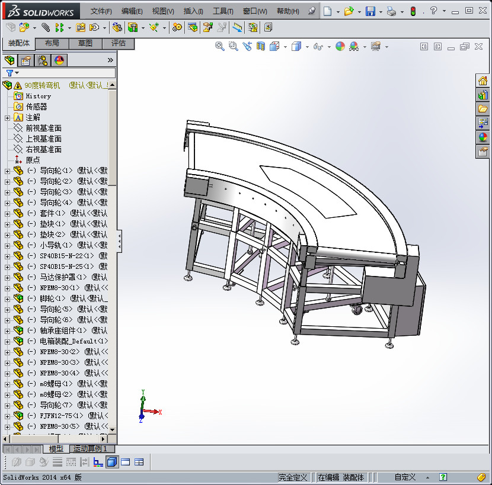
Task: Open the filter dropdown arrow in feature tree
Action: 17,73
